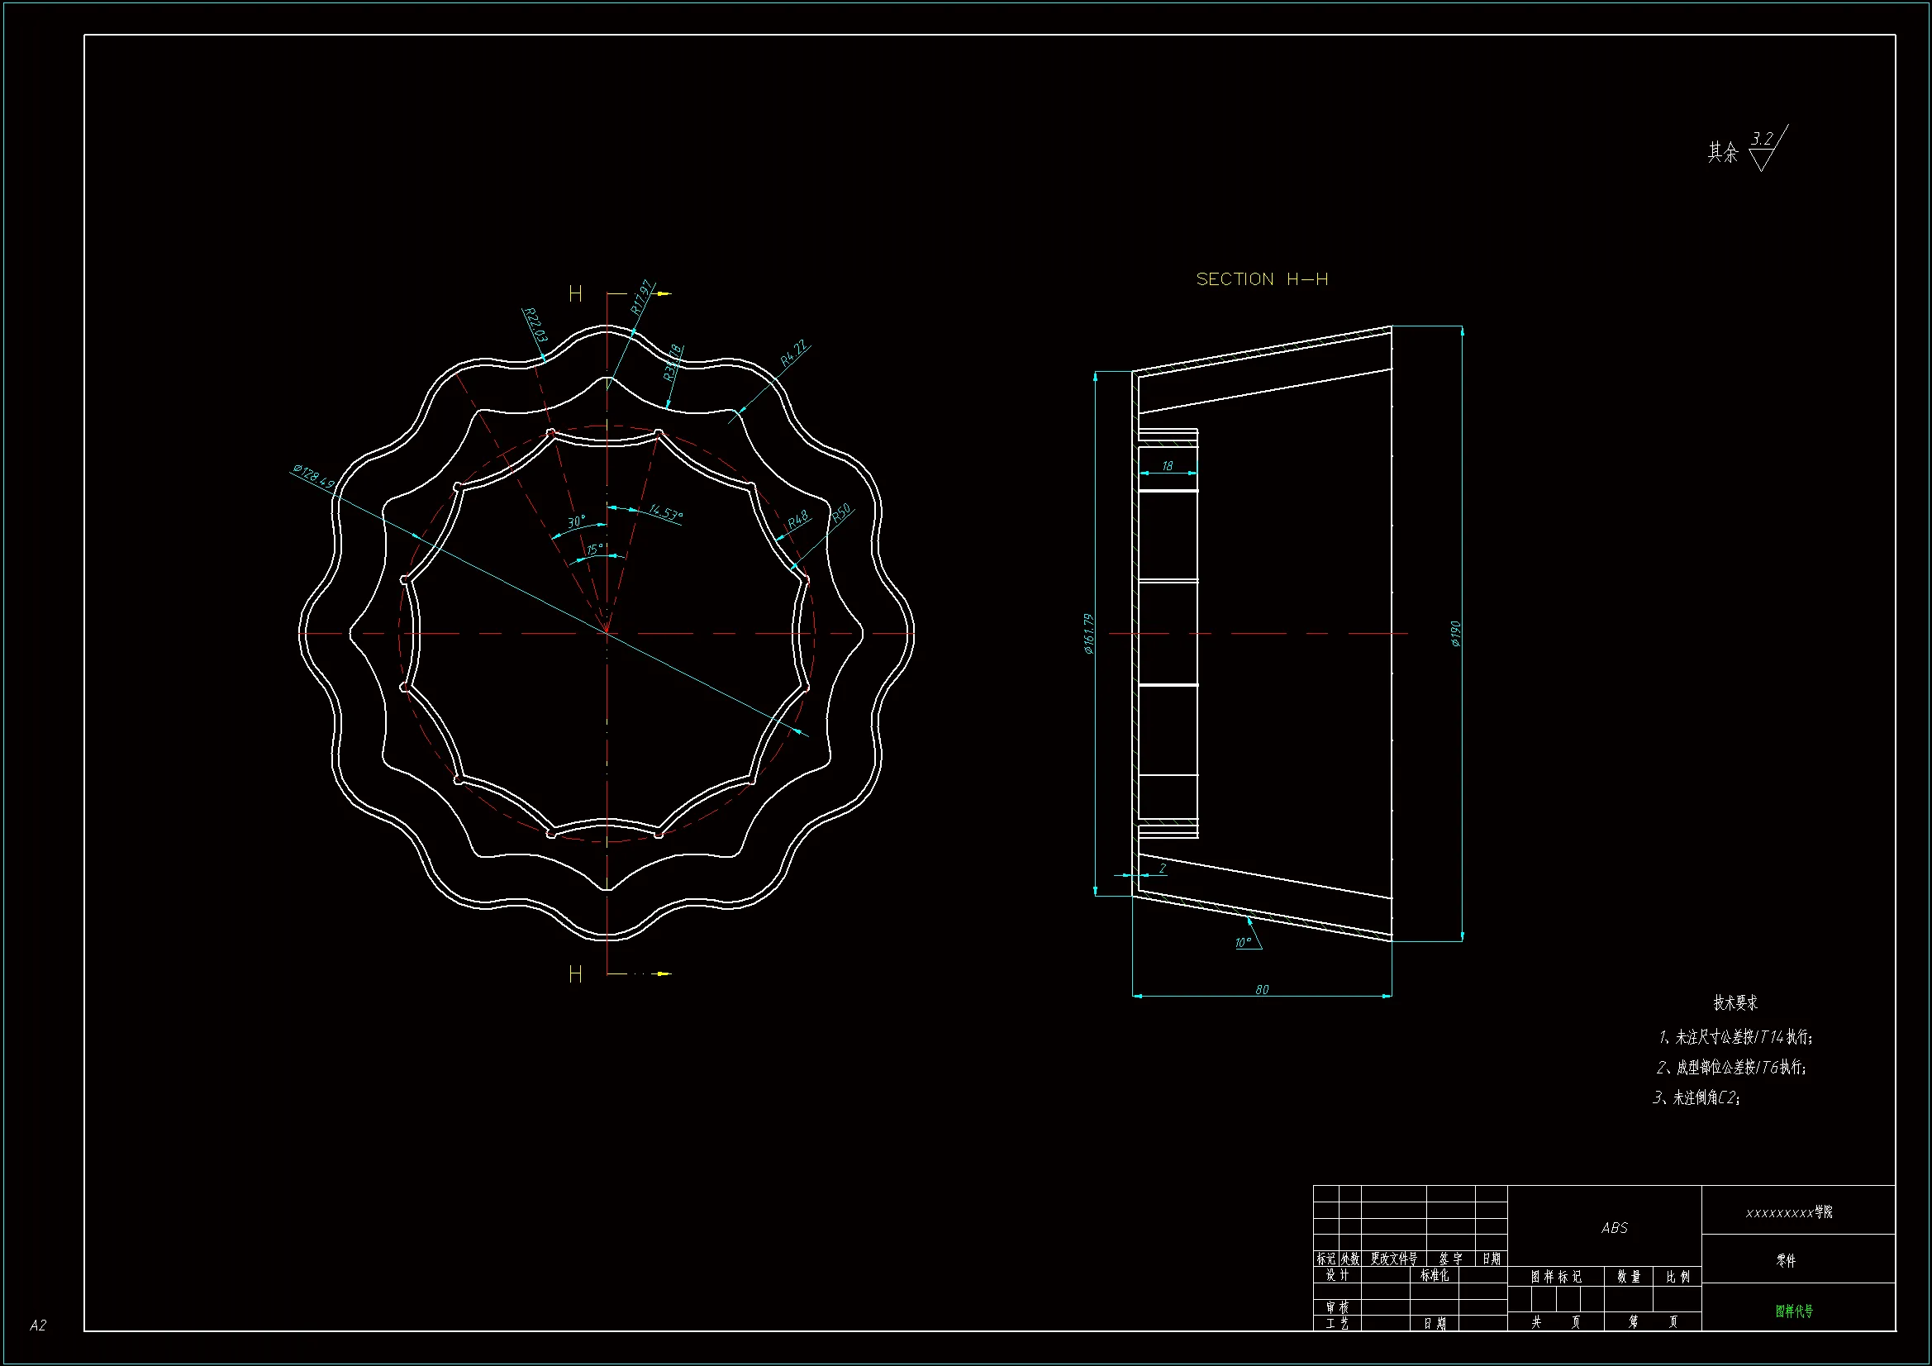This screenshot has height=1366, width=1932.
Task: Click the upper section arrow near H
Action: click(x=663, y=293)
